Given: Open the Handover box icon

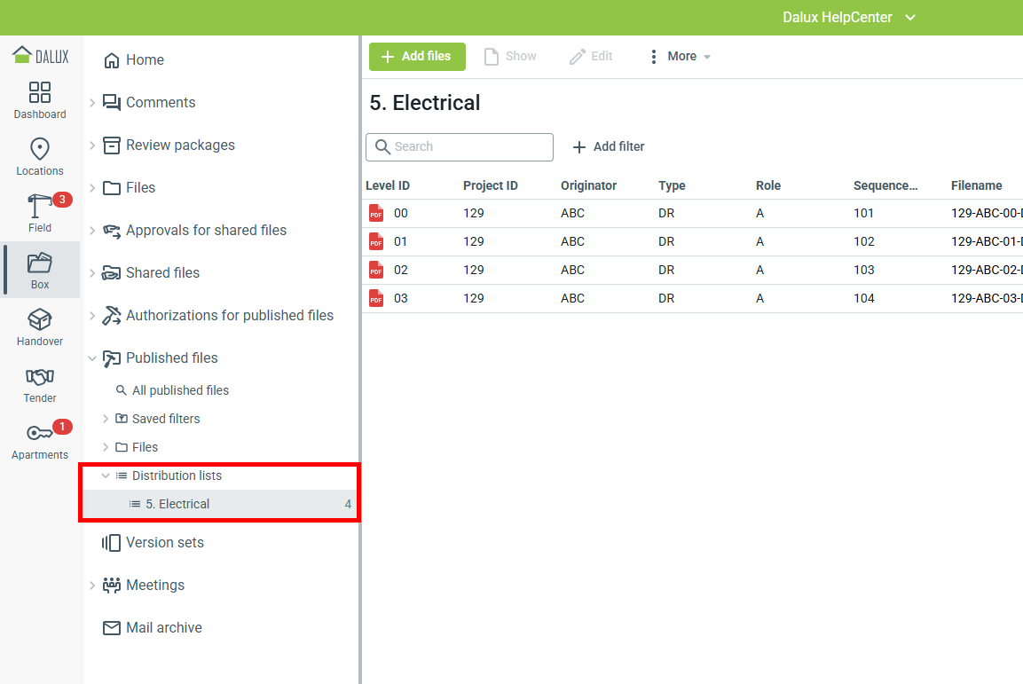Looking at the screenshot, I should [x=40, y=319].
